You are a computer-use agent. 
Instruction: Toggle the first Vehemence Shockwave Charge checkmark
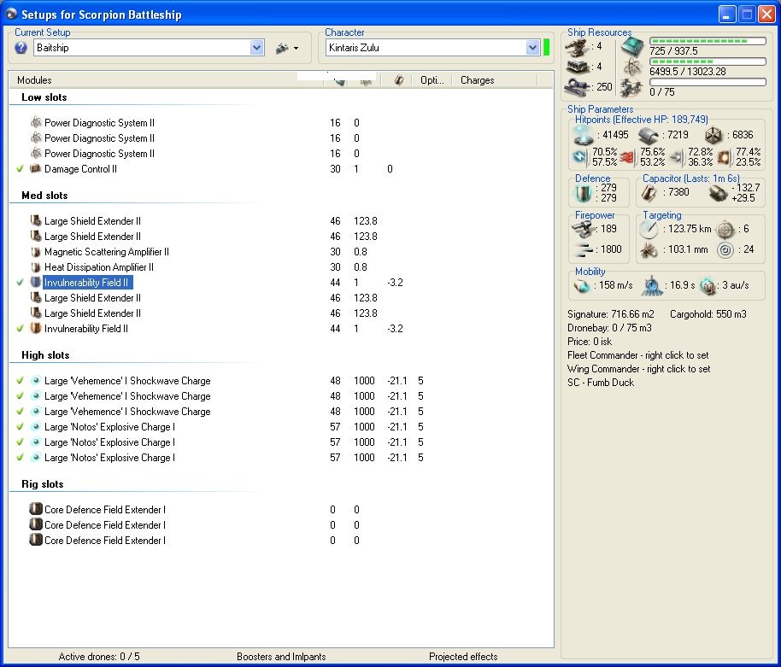click(20, 381)
